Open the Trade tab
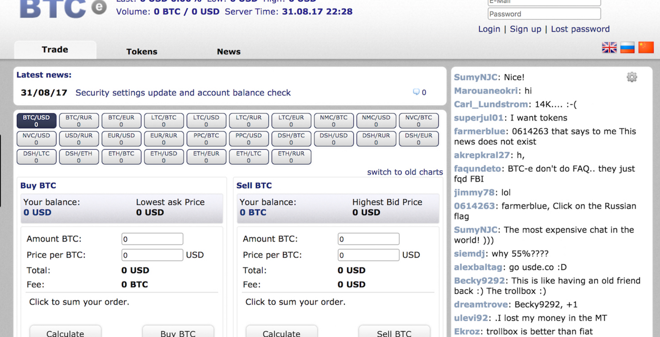Image resolution: width=660 pixels, height=337 pixels. click(55, 50)
